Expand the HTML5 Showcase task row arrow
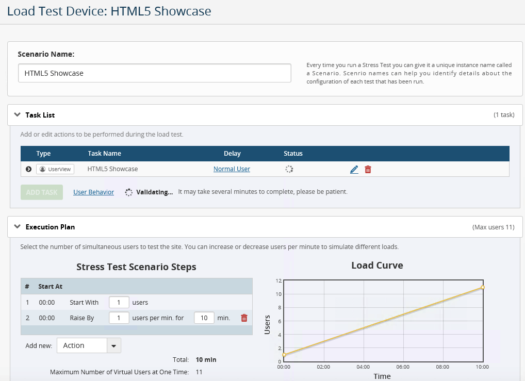The width and height of the screenshot is (525, 381). pos(28,169)
